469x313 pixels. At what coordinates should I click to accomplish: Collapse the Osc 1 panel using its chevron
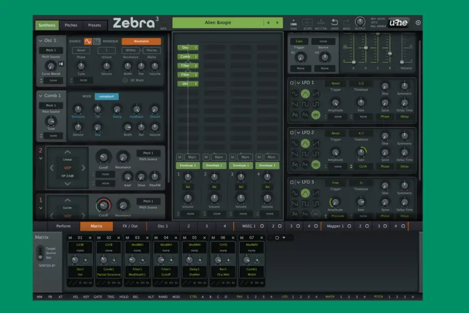click(x=40, y=41)
